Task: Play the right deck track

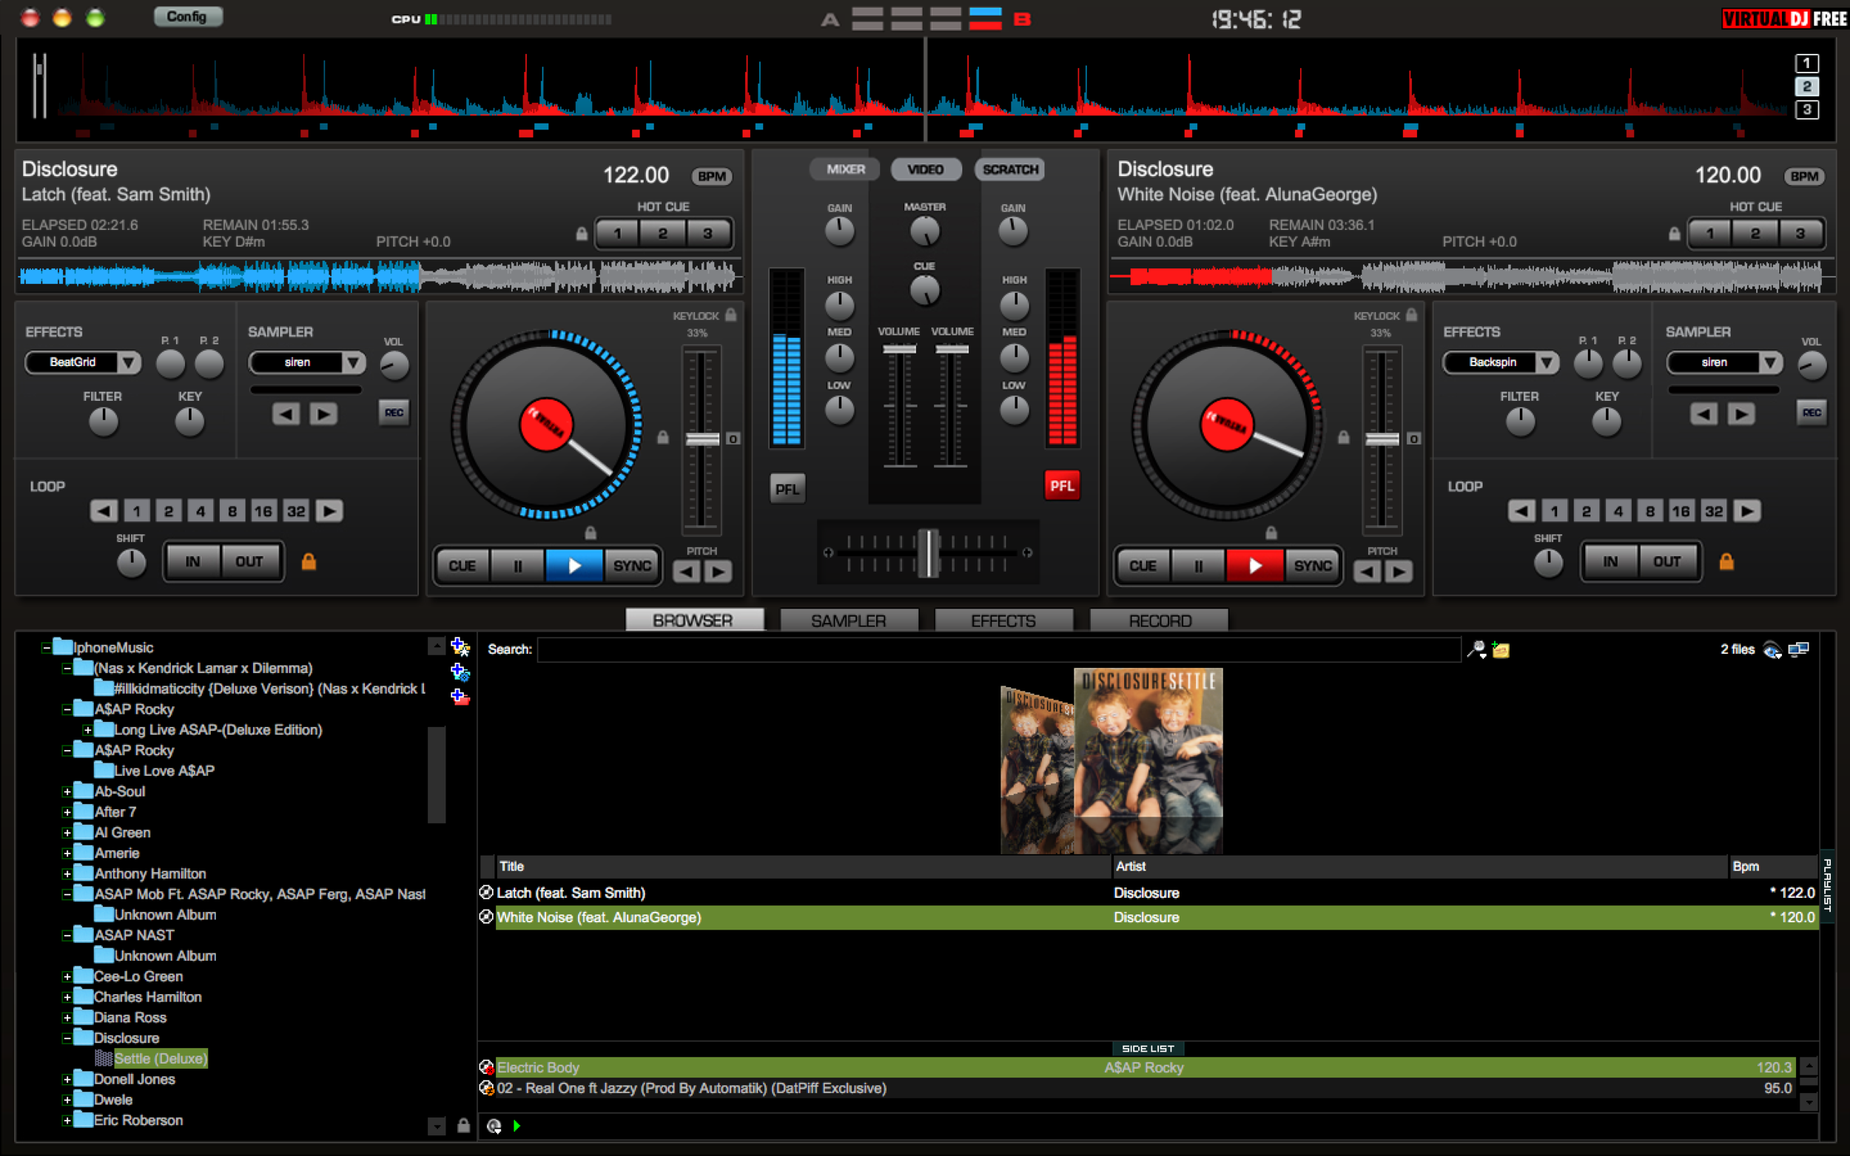Action: pyautogui.click(x=1255, y=566)
